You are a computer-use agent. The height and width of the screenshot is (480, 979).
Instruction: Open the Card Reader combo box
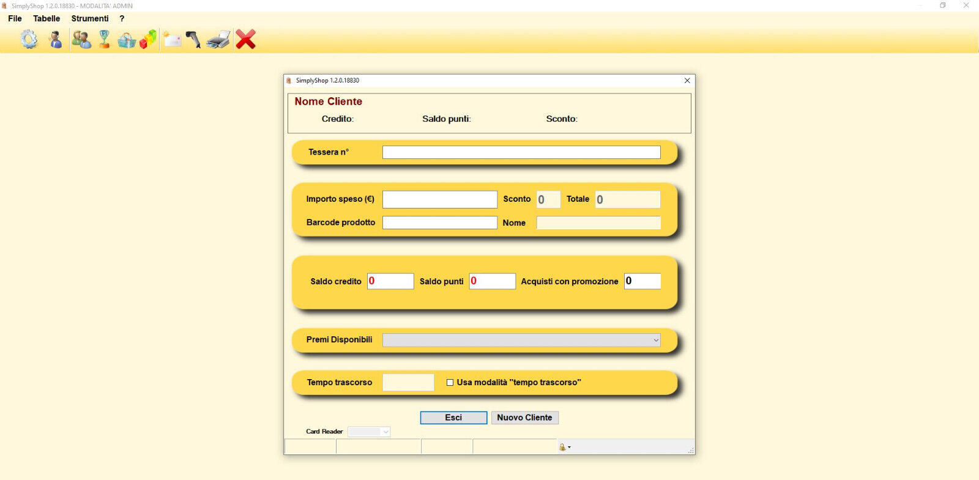pos(369,432)
